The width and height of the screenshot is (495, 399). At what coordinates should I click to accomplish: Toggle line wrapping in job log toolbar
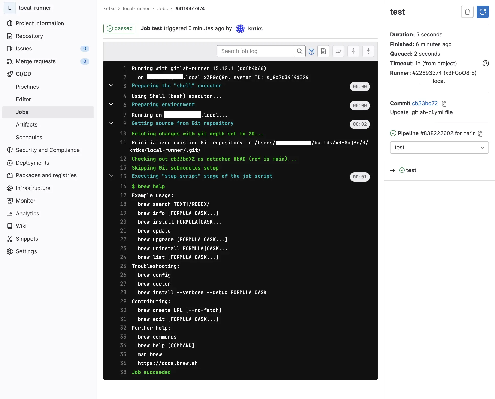tap(338, 51)
